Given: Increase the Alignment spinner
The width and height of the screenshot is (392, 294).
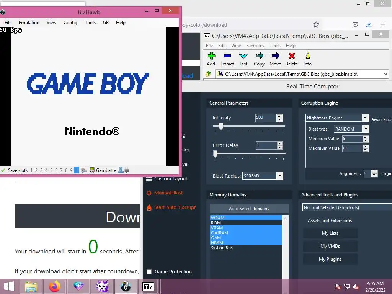Looking at the screenshot, I should (374, 172).
